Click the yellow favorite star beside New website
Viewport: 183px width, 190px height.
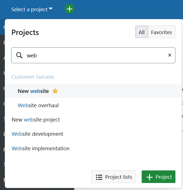point(55,91)
